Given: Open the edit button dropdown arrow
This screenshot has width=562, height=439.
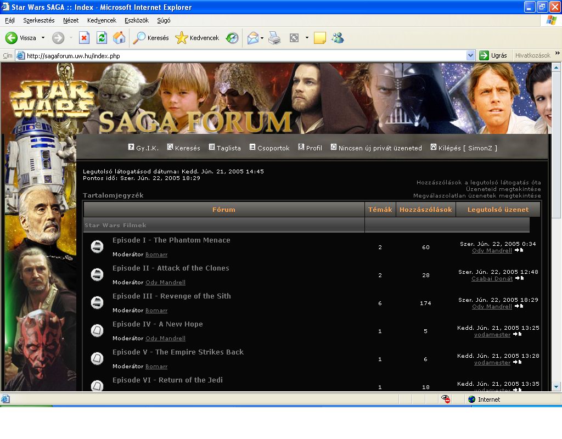Looking at the screenshot, I should pyautogui.click(x=307, y=38).
